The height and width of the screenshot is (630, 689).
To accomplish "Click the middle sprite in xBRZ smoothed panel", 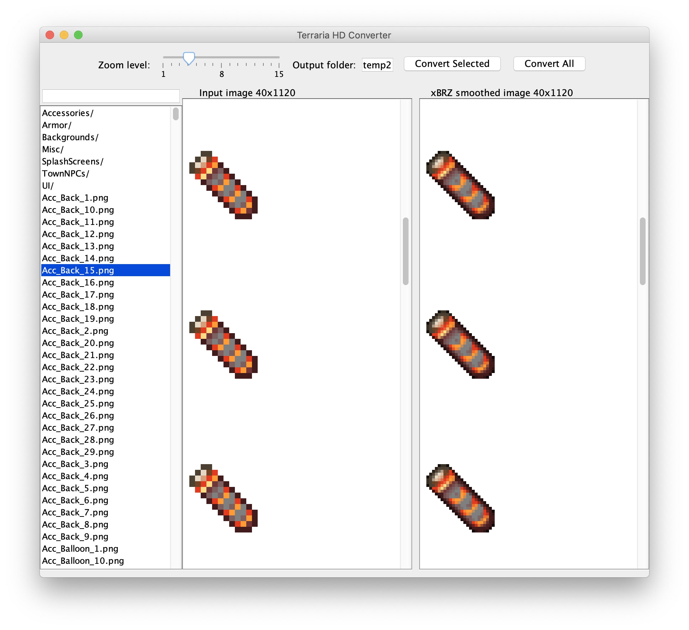I will pyautogui.click(x=461, y=345).
